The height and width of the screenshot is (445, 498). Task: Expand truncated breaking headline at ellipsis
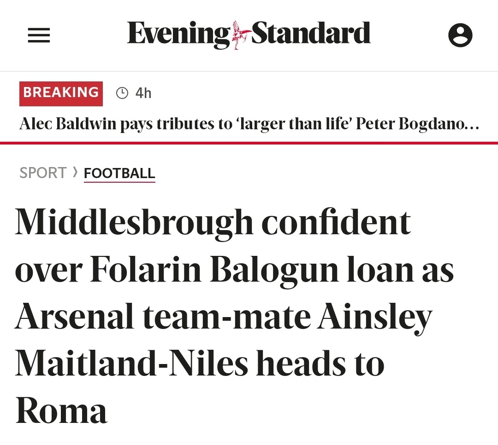pos(472,124)
